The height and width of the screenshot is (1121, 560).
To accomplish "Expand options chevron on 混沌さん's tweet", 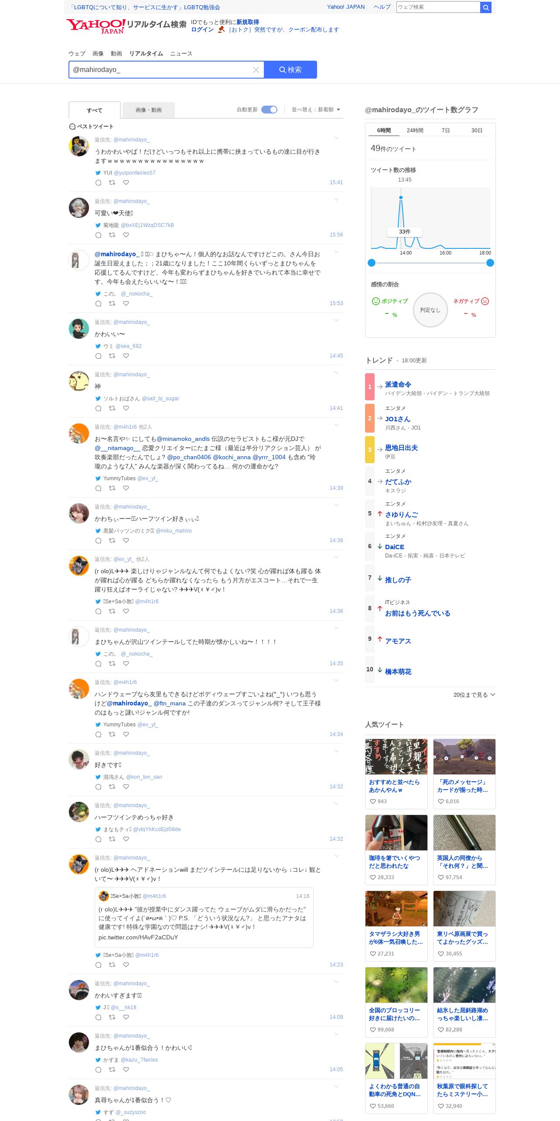I will pos(336,752).
